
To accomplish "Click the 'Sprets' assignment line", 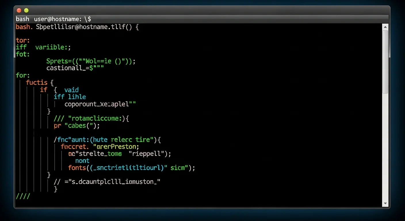I will pos(91,61).
